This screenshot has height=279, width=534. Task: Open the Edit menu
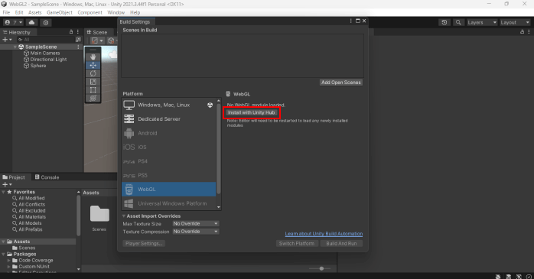[19, 12]
